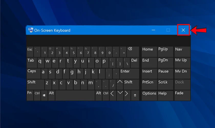This screenshot has width=215, height=128.
Task: Toggle the right Ctrl key
Action: pyautogui.click(x=105, y=95)
